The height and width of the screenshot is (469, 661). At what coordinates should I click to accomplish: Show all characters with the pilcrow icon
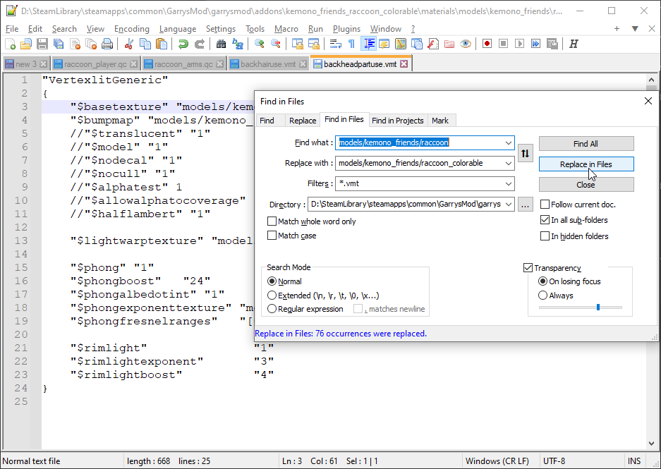pos(351,44)
